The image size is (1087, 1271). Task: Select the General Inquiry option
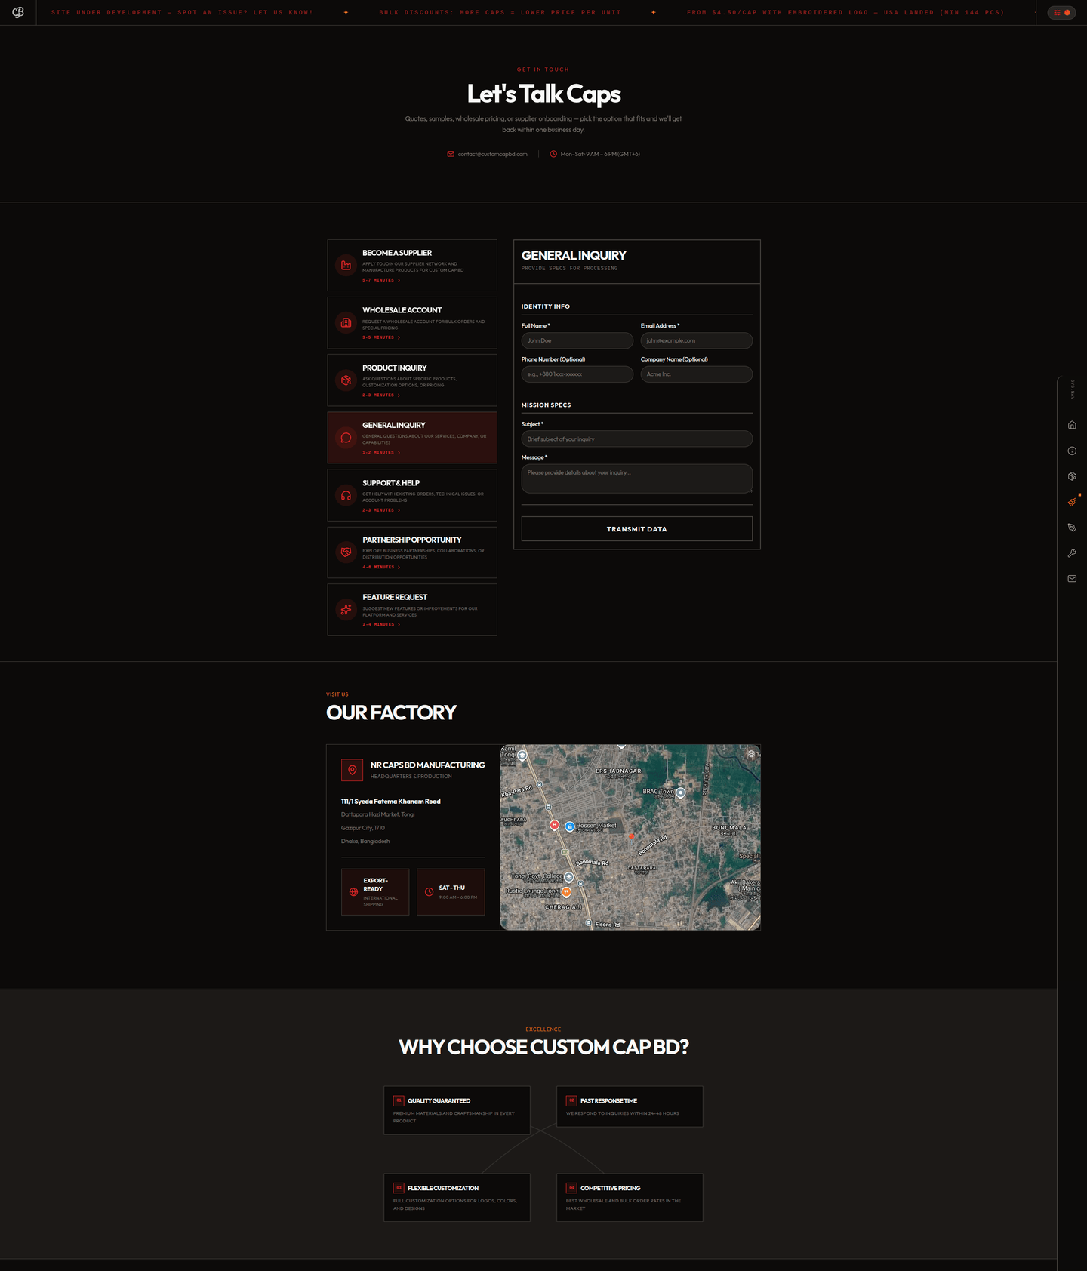click(412, 438)
